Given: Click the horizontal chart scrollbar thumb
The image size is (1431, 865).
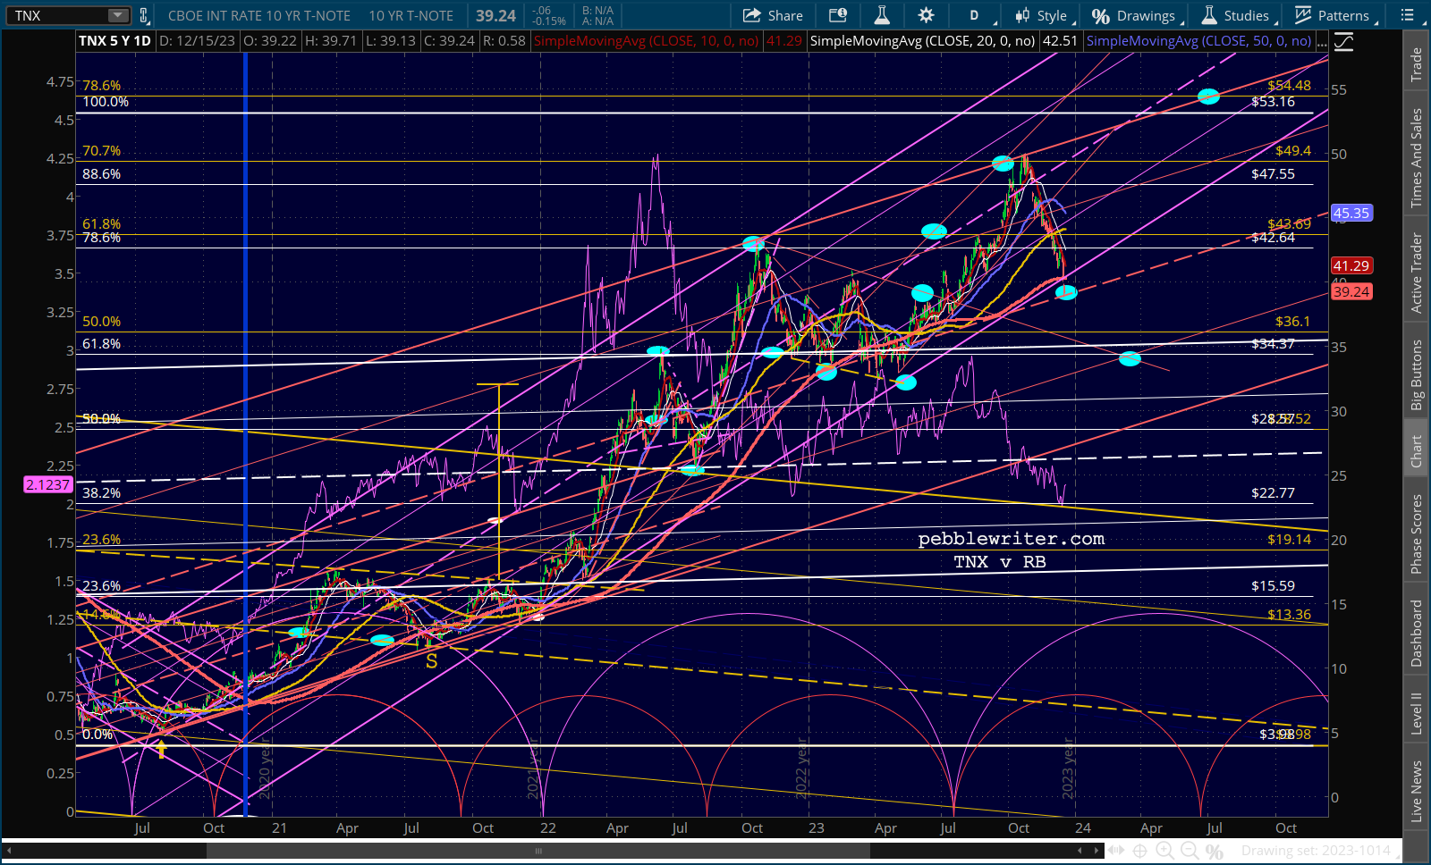Looking at the screenshot, I should [x=538, y=851].
